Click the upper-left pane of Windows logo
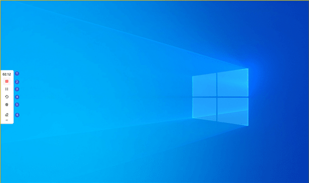 tap(204, 85)
